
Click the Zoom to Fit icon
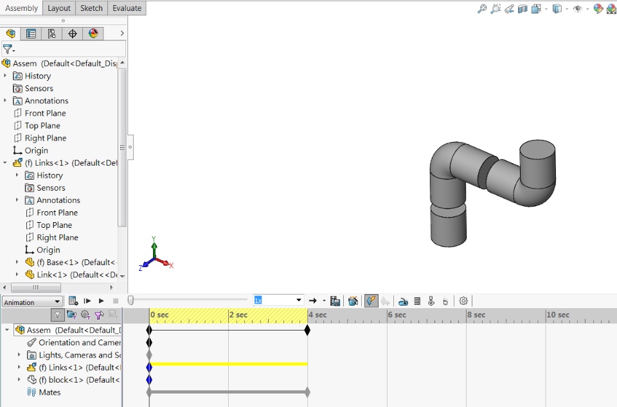click(482, 9)
